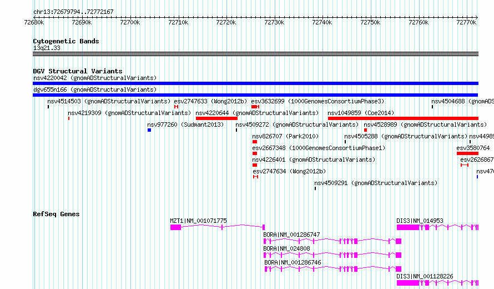
Task: Open the nsv4509291 variant label
Action: (x=376, y=183)
